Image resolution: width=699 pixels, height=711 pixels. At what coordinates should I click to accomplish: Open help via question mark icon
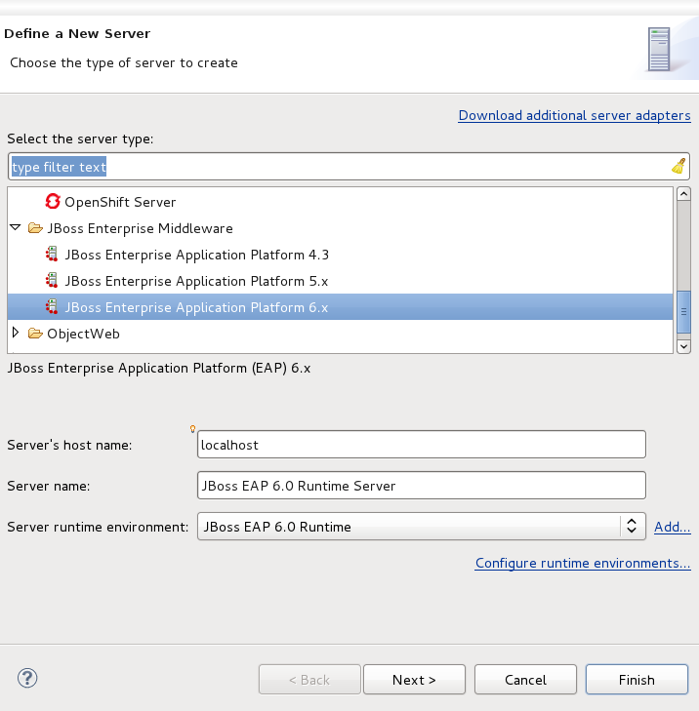[x=27, y=679]
